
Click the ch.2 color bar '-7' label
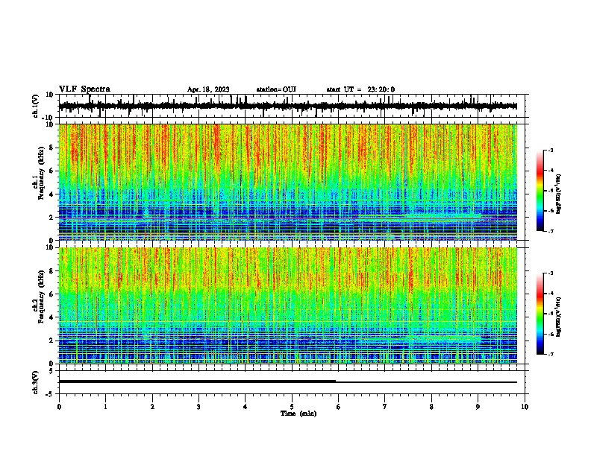click(x=550, y=354)
